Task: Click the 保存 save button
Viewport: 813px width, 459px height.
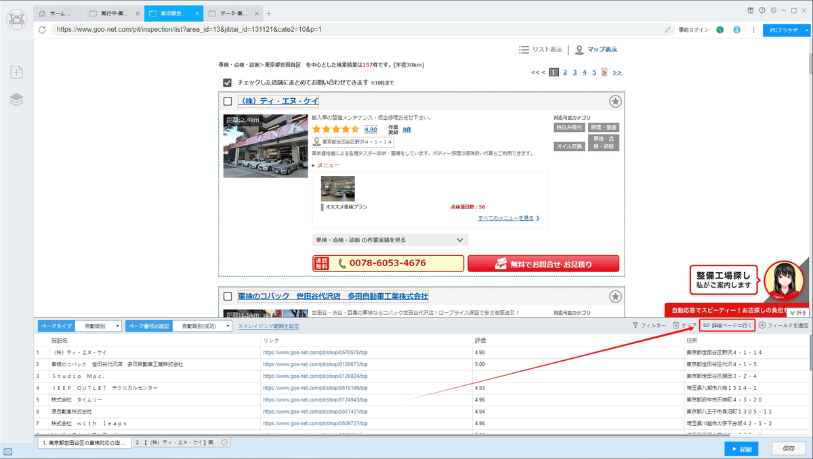Action: click(789, 449)
